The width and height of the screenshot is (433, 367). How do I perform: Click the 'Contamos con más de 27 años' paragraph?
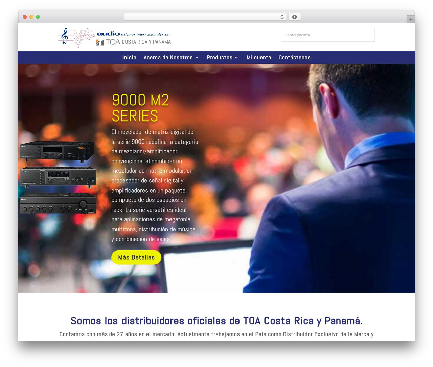click(216, 334)
